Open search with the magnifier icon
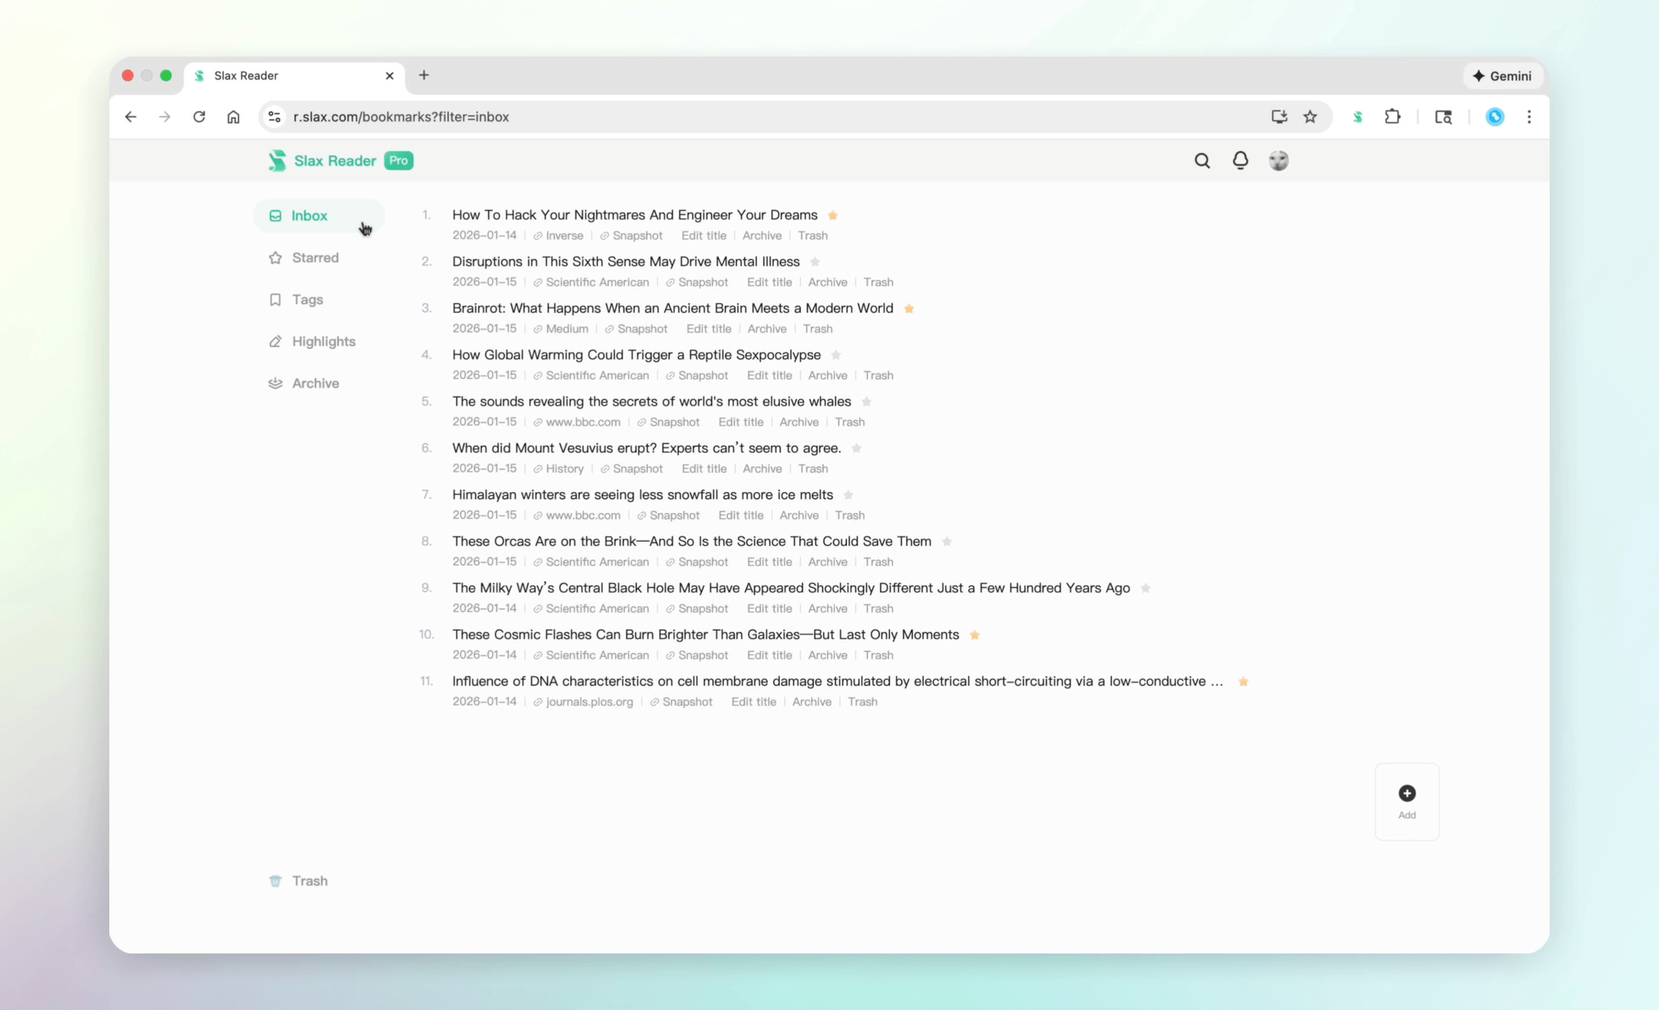The height and width of the screenshot is (1010, 1659). (1202, 161)
